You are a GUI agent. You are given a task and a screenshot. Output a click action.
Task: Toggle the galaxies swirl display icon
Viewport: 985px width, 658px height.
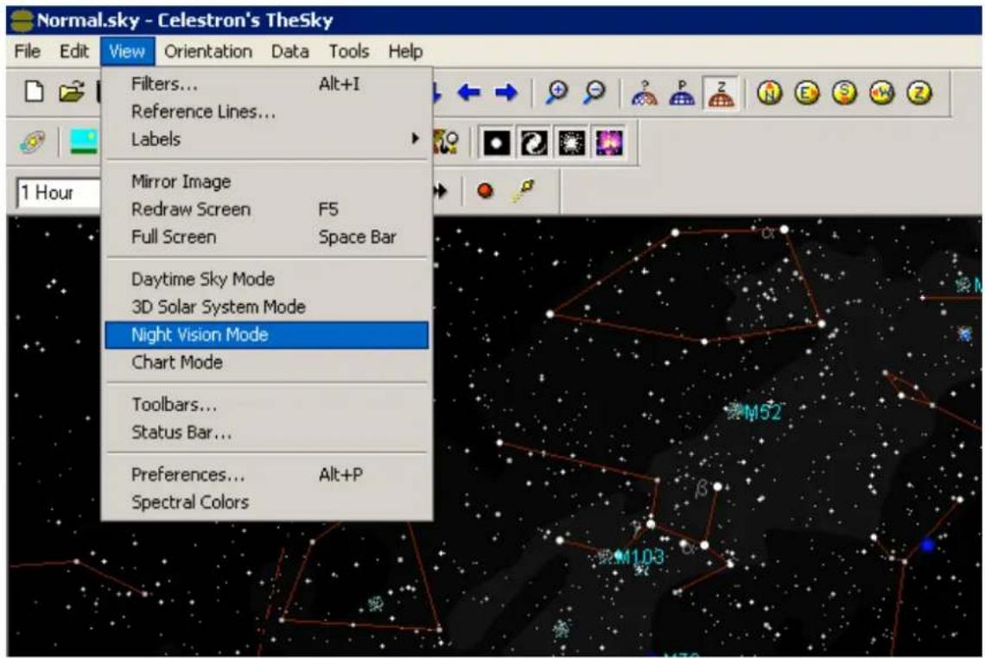pyautogui.click(x=534, y=142)
